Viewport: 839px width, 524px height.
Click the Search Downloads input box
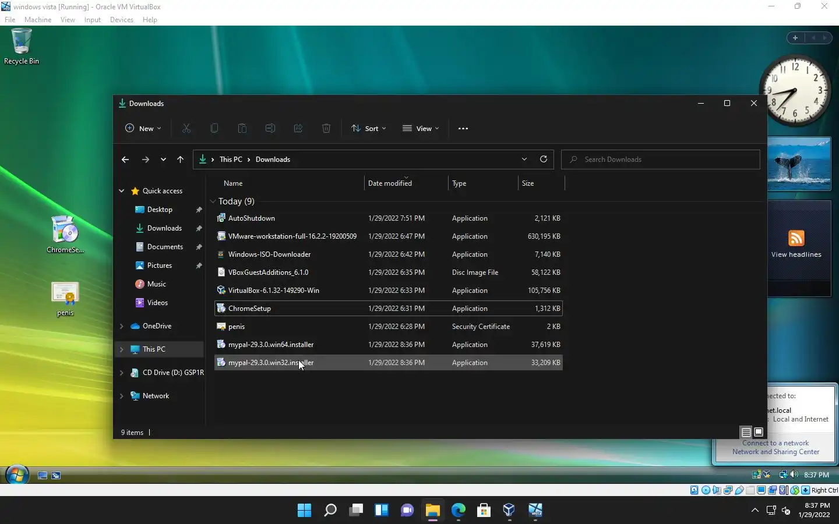pos(661,160)
